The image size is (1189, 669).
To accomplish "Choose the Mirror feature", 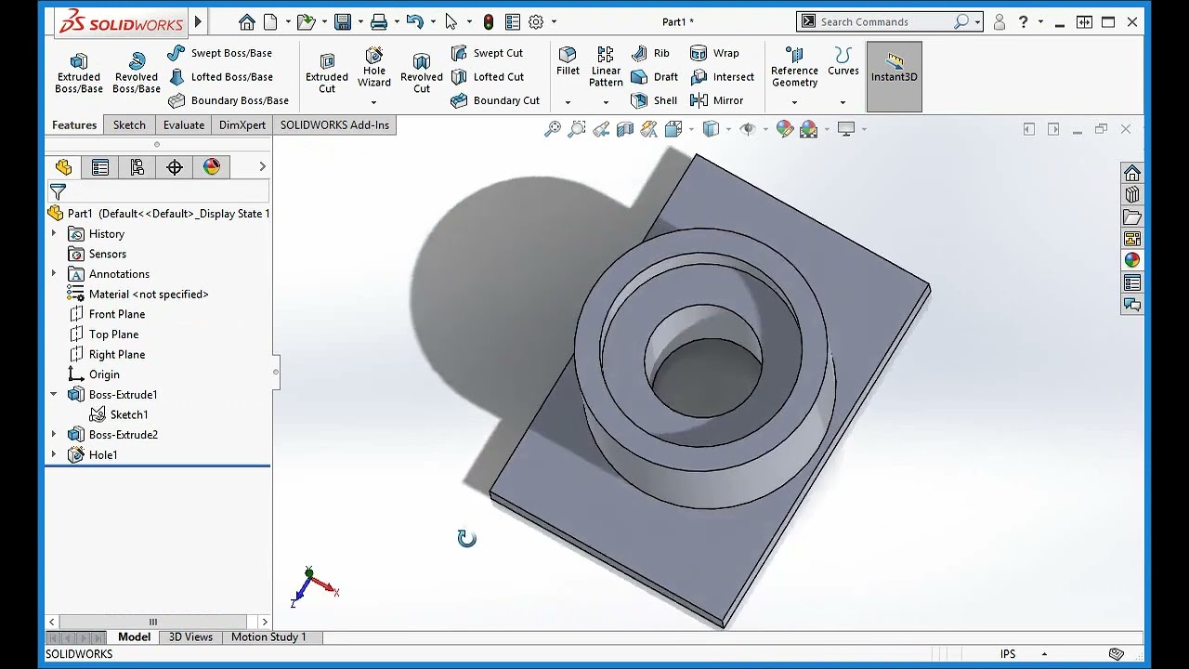I will pos(717,100).
